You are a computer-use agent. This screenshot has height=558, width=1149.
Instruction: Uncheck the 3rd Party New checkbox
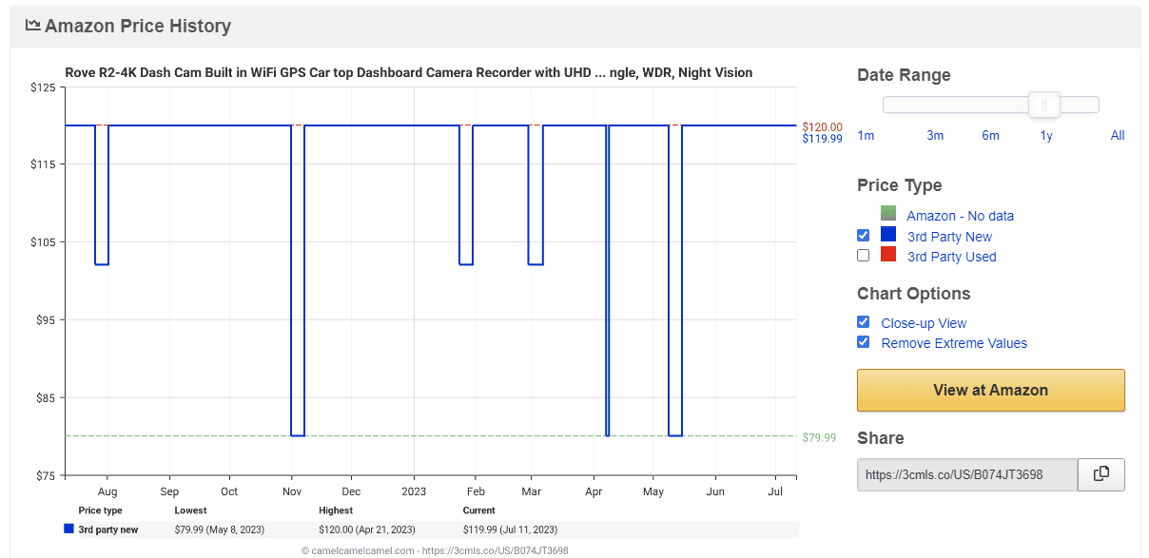tap(863, 235)
